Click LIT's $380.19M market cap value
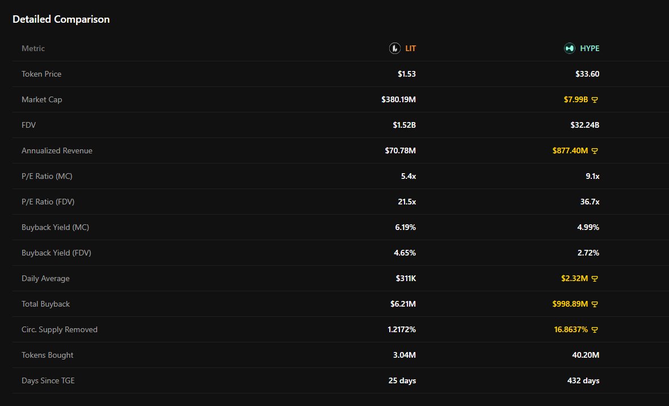 click(x=398, y=99)
